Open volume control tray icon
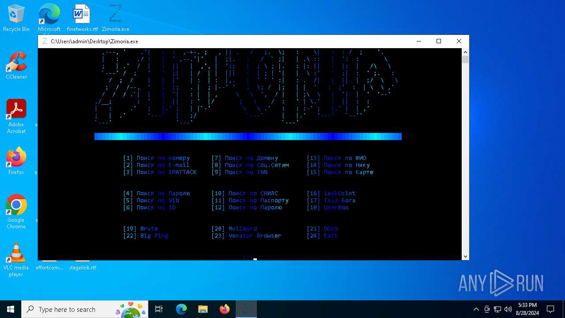 (508, 309)
